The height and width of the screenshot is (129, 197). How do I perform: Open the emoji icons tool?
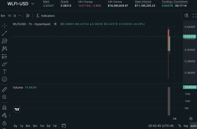click(x=5, y=79)
